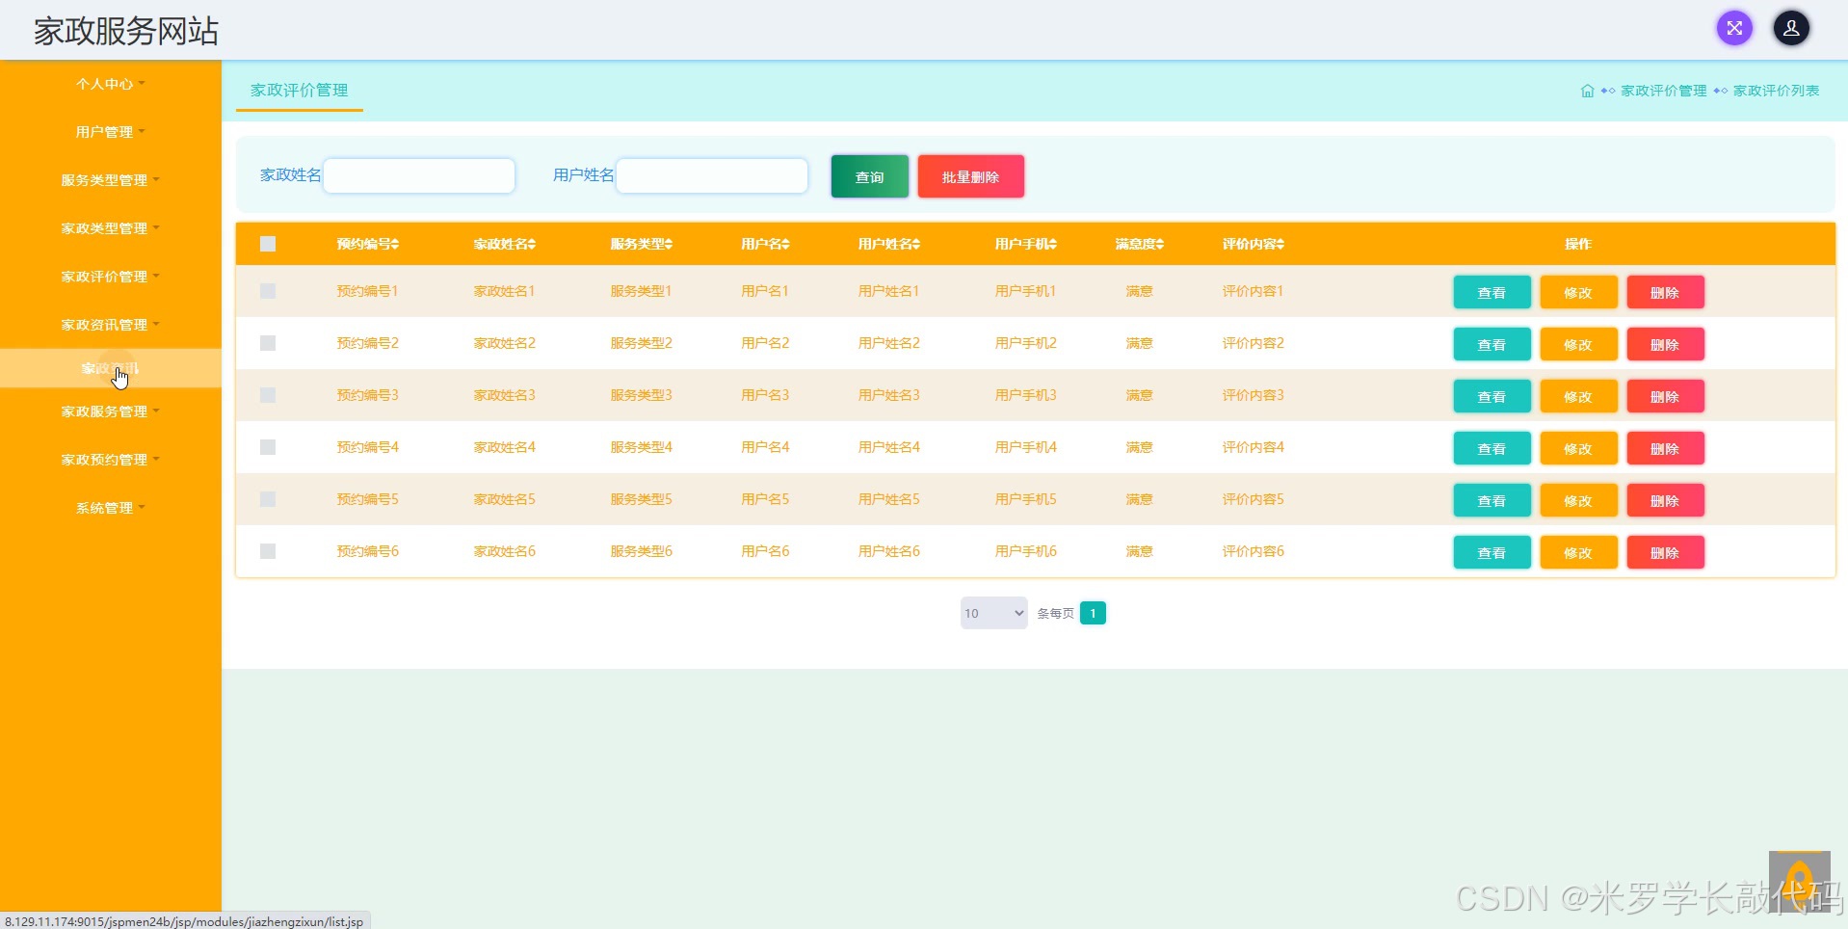Modify the 预约编号5 row
This screenshot has width=1848, height=929.
1578,500
